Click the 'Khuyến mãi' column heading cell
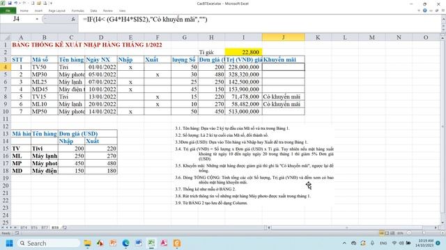The height and width of the screenshot is (250, 446). (284, 60)
